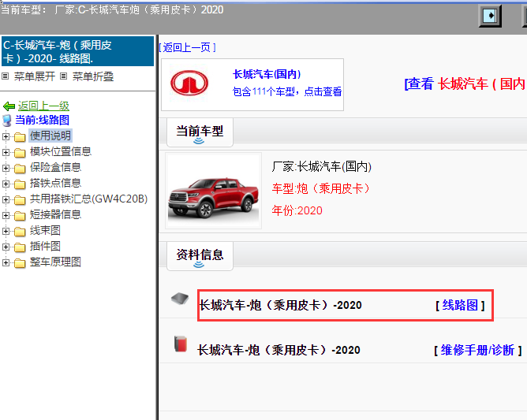Click the 整车原理图 folder icon

pyautogui.click(x=20, y=263)
